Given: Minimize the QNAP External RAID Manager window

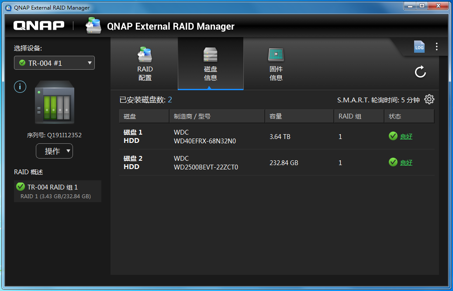Looking at the screenshot, I should [410, 6].
